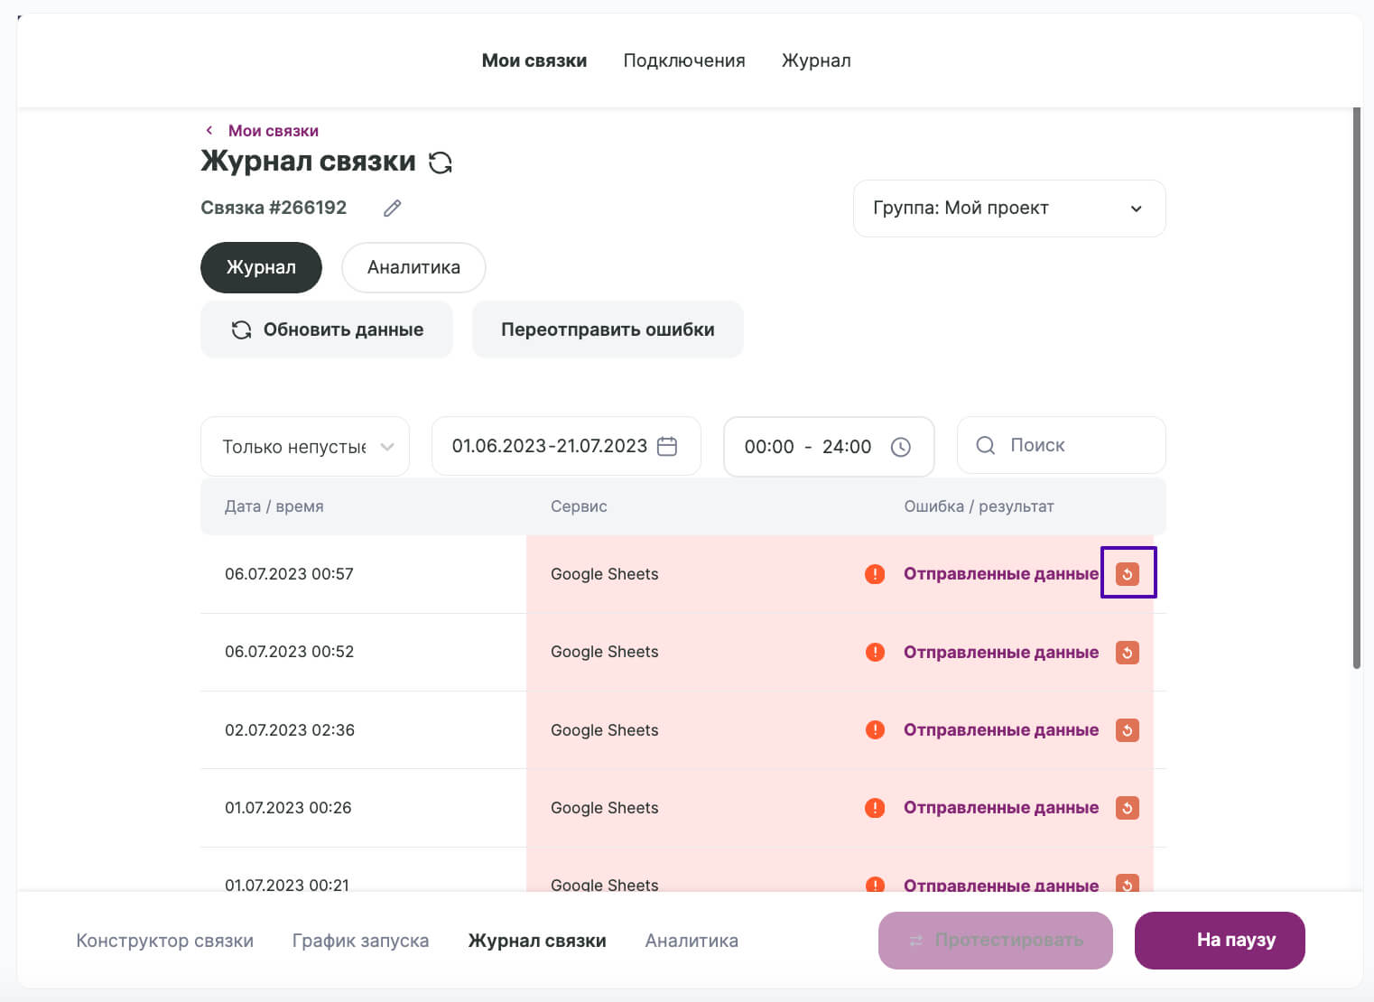The image size is (1374, 1002).
Task: Click Google Sheets in 06.07.2023 00:57 row
Action: coord(605,574)
